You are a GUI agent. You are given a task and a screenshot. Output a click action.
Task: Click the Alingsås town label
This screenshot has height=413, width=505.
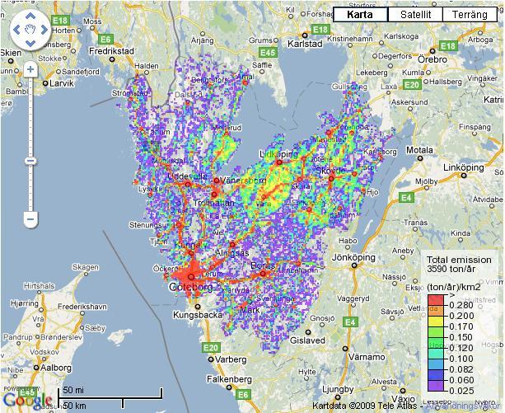click(231, 253)
